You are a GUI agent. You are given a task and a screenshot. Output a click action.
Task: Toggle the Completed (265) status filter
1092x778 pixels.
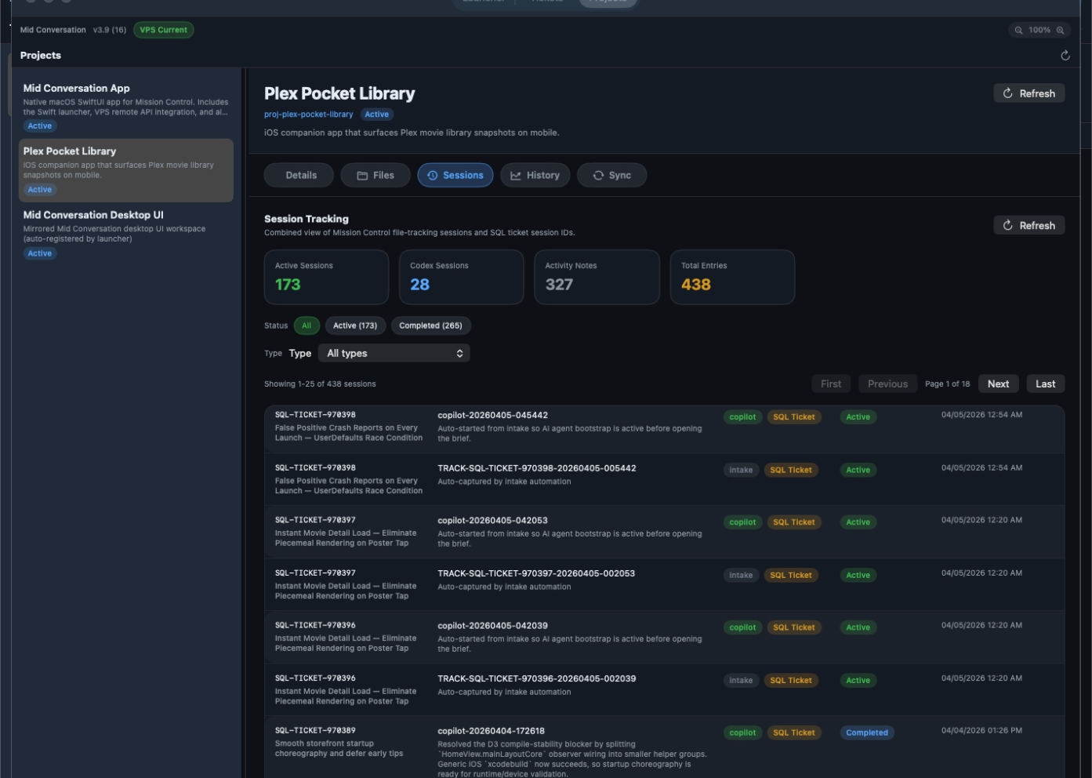[430, 325]
